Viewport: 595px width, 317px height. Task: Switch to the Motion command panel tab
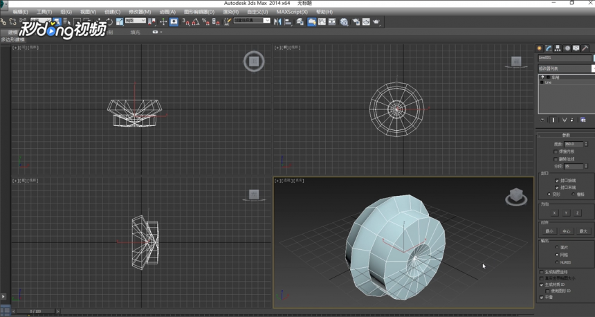[x=567, y=48]
